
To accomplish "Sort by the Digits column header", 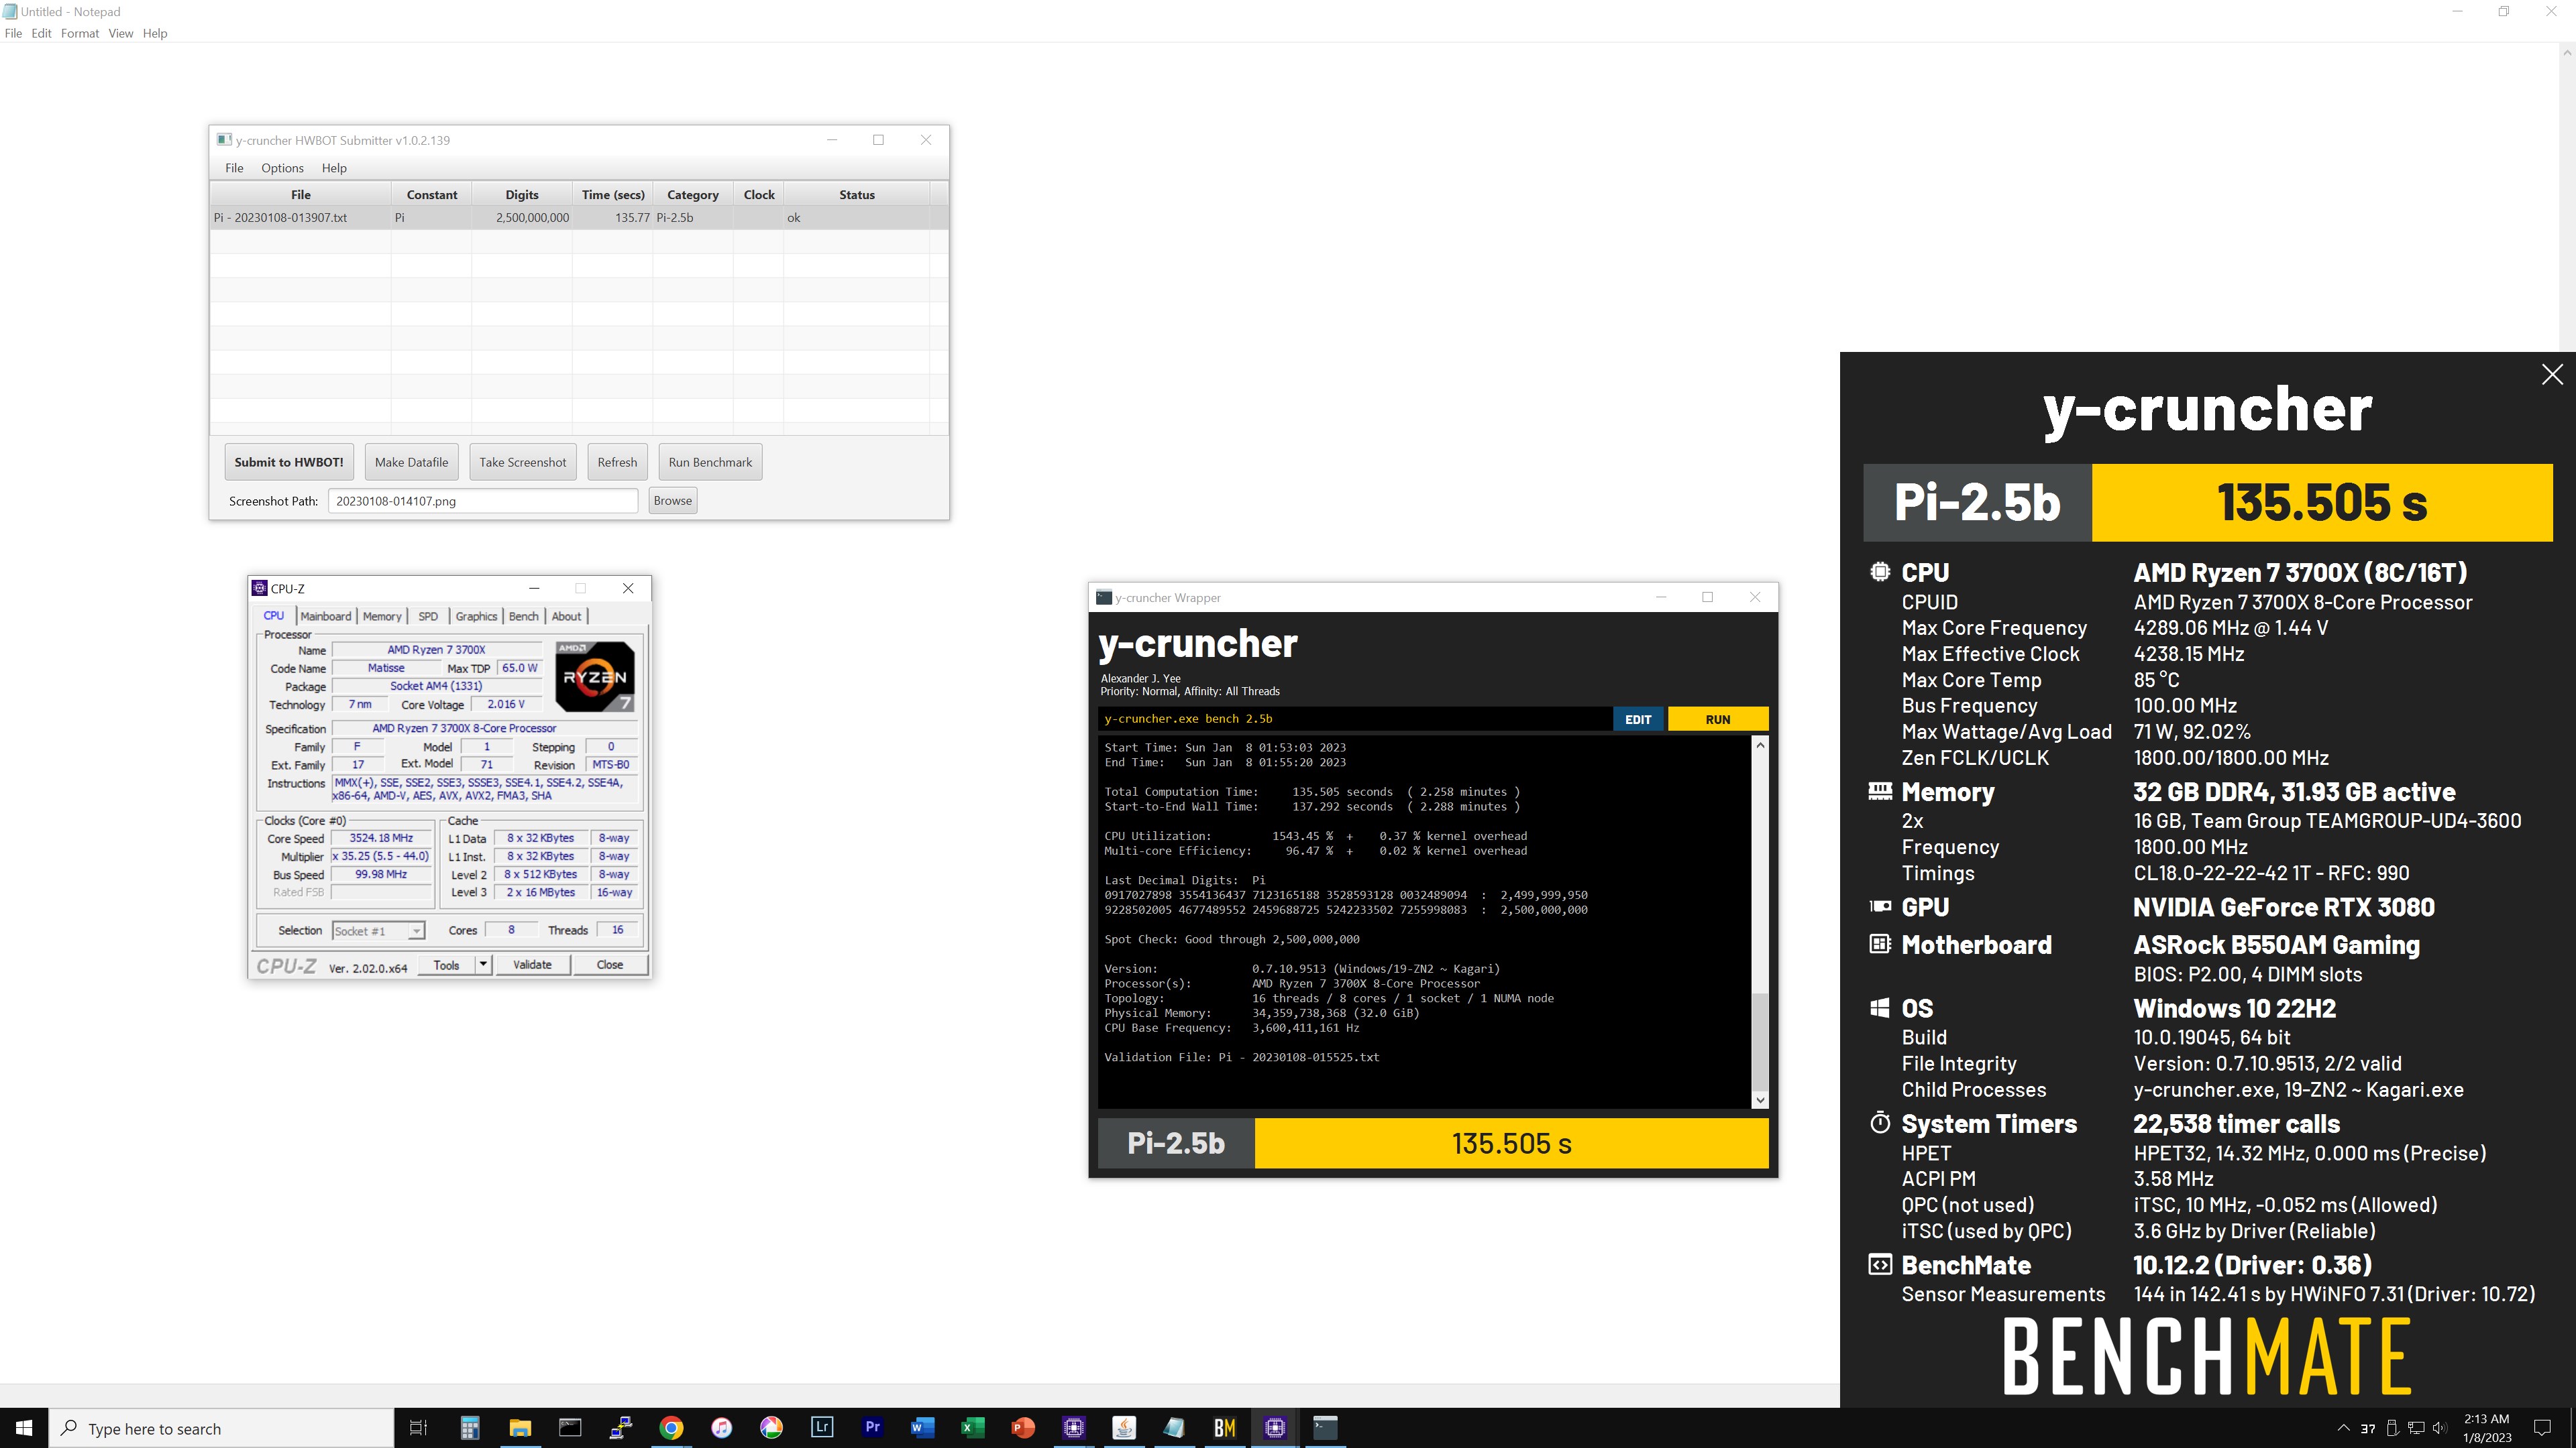I will [x=522, y=195].
